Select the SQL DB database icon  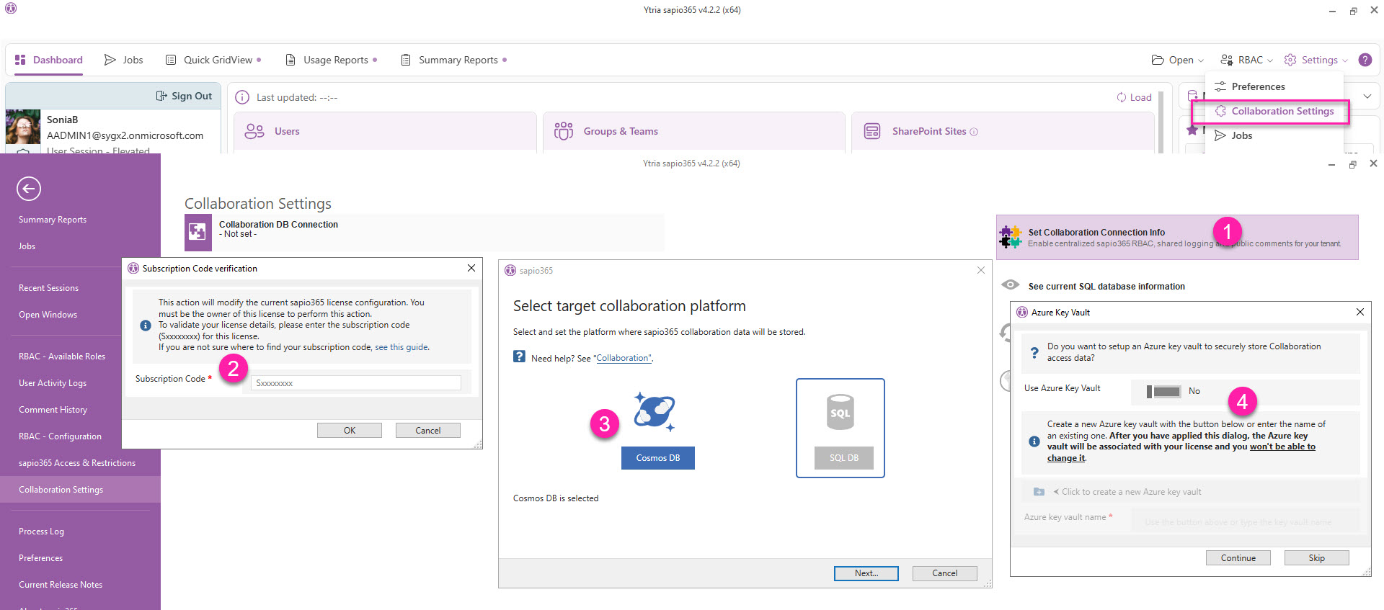840,412
